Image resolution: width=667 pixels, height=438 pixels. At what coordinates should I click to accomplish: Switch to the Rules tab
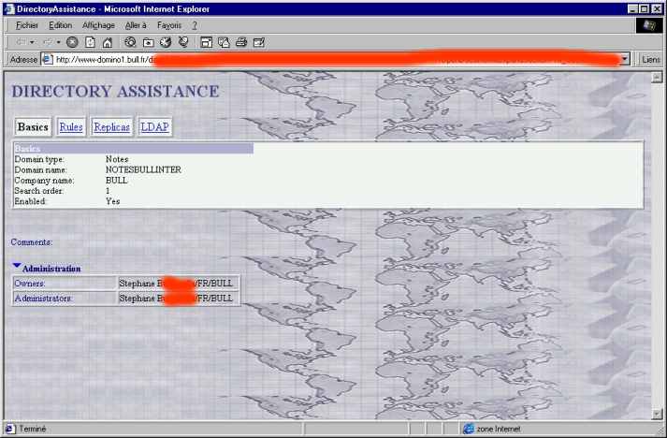coord(71,127)
